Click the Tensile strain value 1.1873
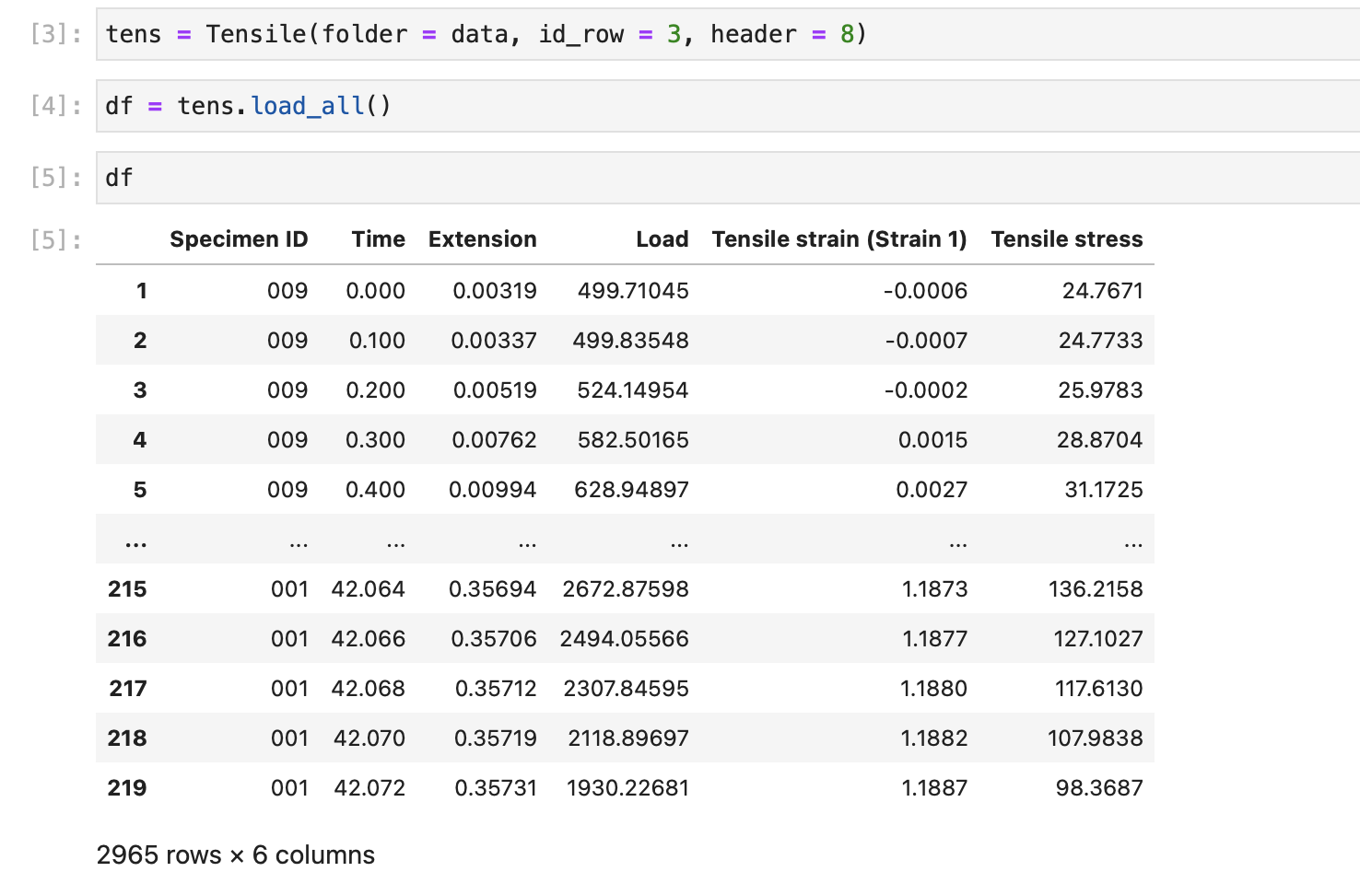The width and height of the screenshot is (1360, 895). coord(935,589)
